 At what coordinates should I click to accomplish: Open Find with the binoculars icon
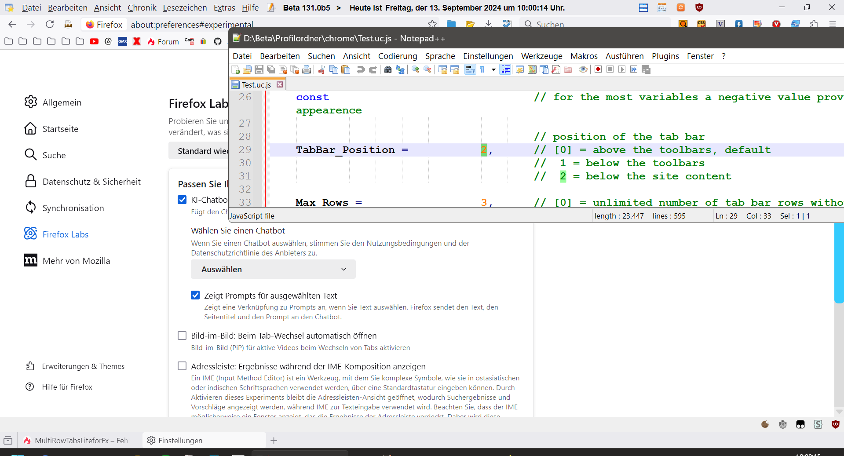(388, 69)
